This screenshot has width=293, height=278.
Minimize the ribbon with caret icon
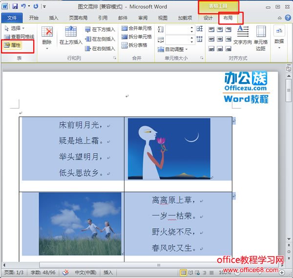click(279, 18)
